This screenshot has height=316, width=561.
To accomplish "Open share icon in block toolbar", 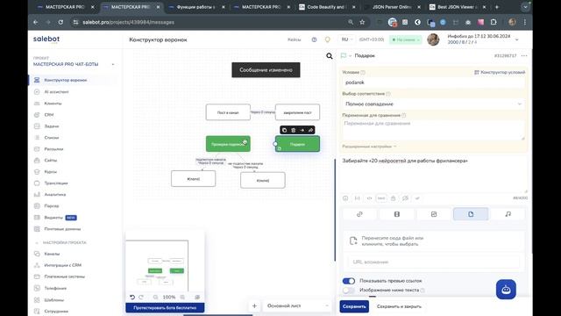I will pos(310,130).
